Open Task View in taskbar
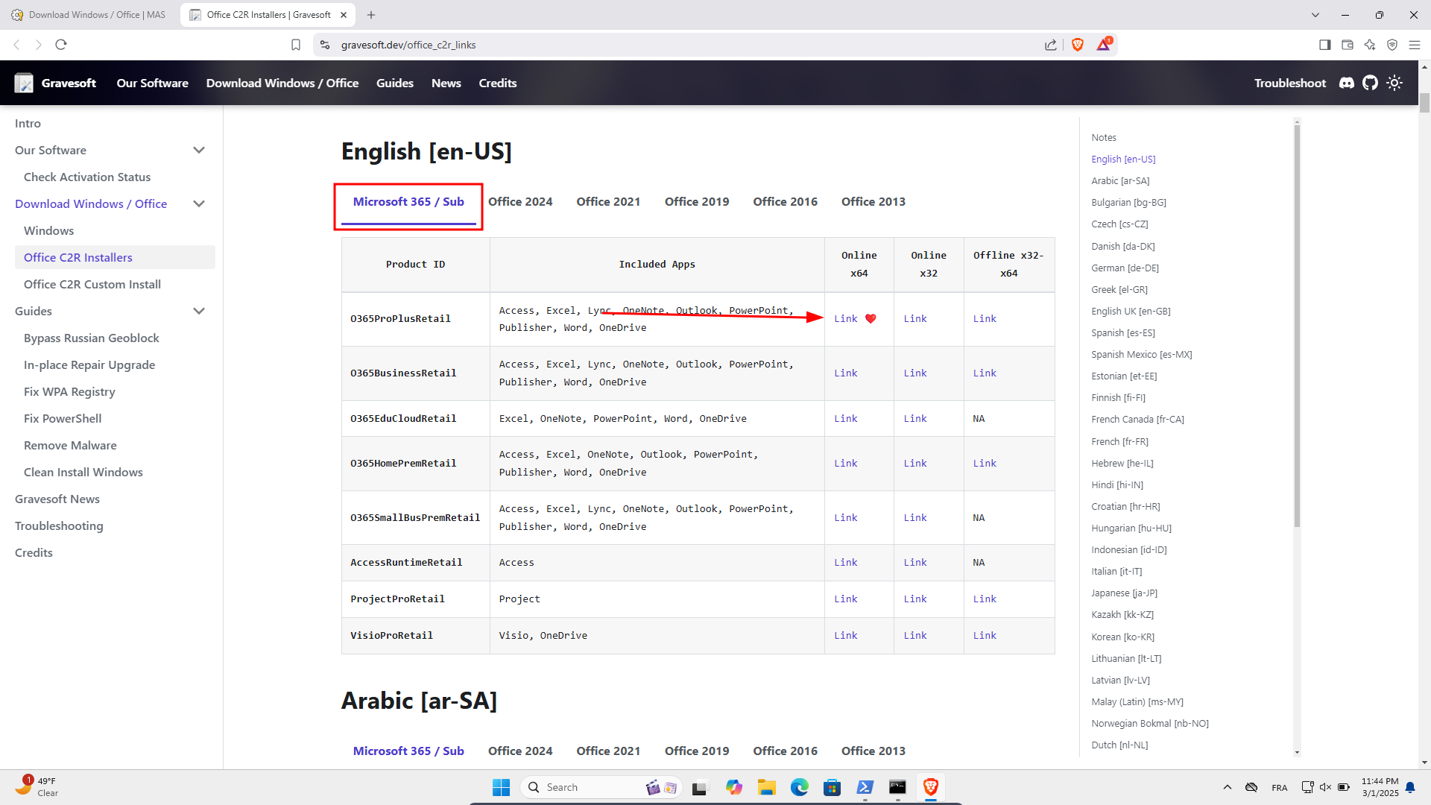This screenshot has height=805, width=1431. click(x=699, y=787)
